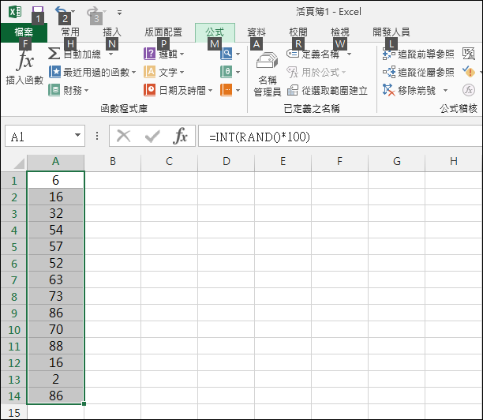Switch to the 插入 (Insert) tab

[112, 32]
